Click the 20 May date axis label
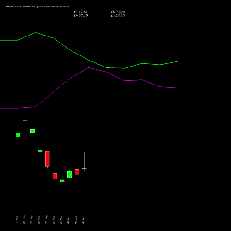 pyautogui.click(x=24, y=220)
